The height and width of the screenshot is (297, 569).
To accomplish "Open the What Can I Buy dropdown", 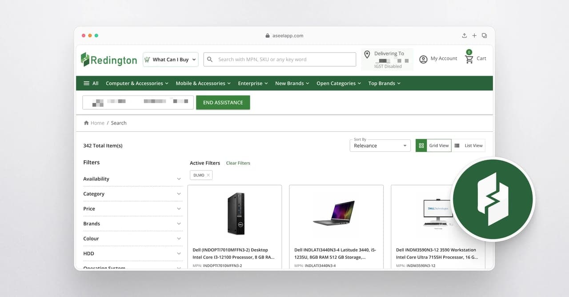I will point(170,60).
